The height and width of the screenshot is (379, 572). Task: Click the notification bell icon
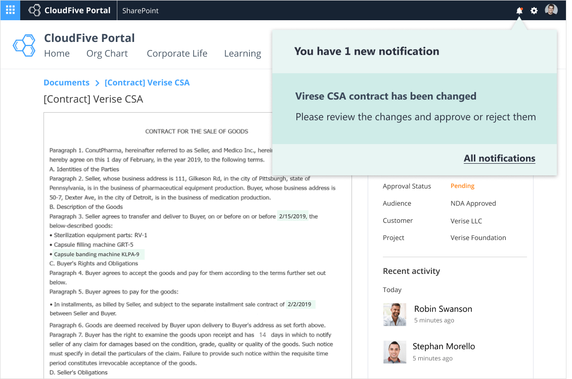pos(519,11)
